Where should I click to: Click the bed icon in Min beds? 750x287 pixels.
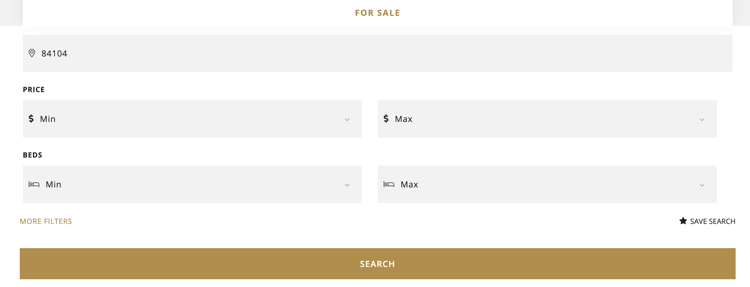pos(34,184)
